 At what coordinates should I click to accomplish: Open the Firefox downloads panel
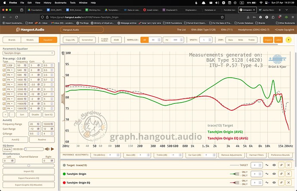pyautogui.click(x=248, y=17)
